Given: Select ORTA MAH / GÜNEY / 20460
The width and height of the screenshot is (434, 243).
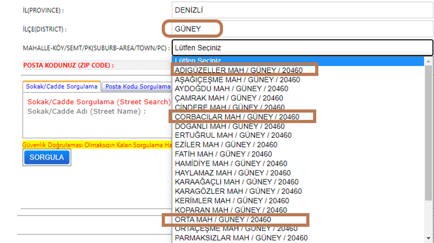Looking at the screenshot, I should coord(223,220).
